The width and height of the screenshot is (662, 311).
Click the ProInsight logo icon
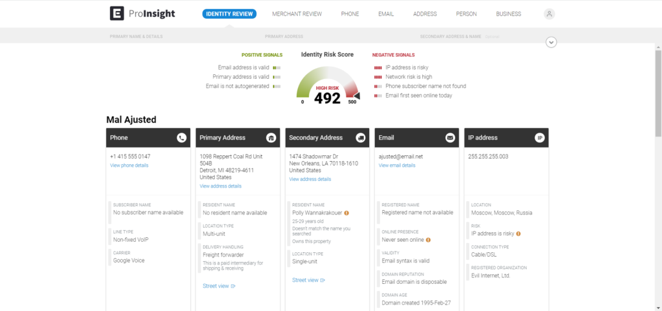pyautogui.click(x=117, y=14)
